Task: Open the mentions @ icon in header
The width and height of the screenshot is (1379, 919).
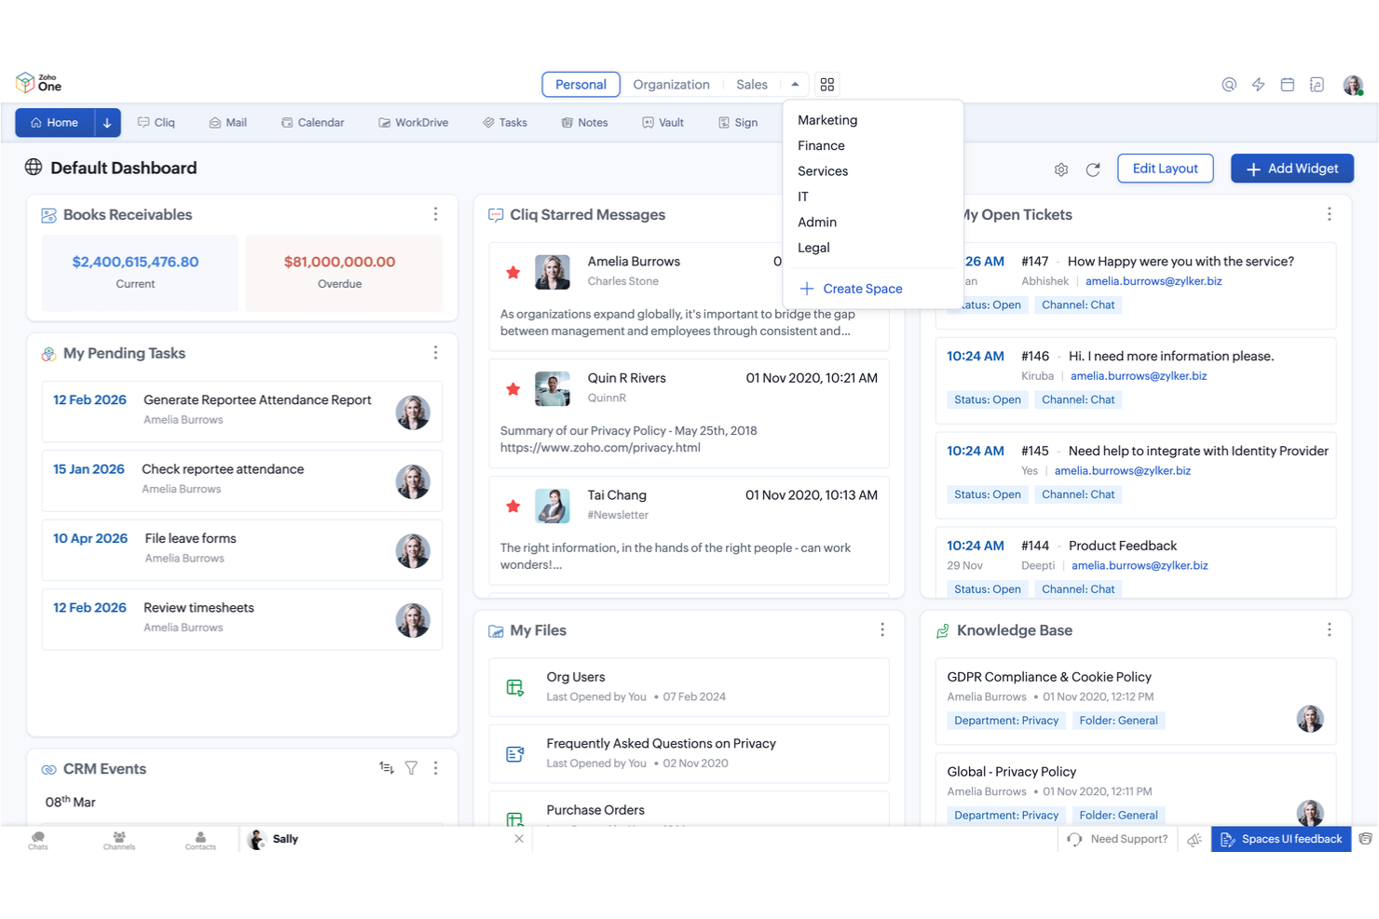Action: (x=1229, y=85)
